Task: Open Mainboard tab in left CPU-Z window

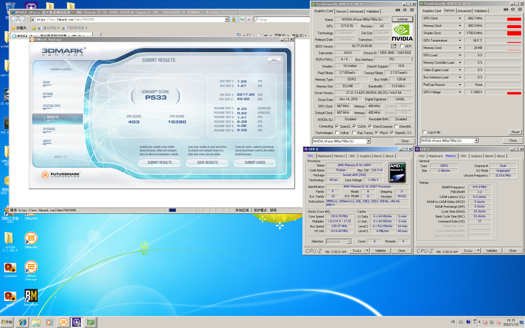Action: click(324, 156)
